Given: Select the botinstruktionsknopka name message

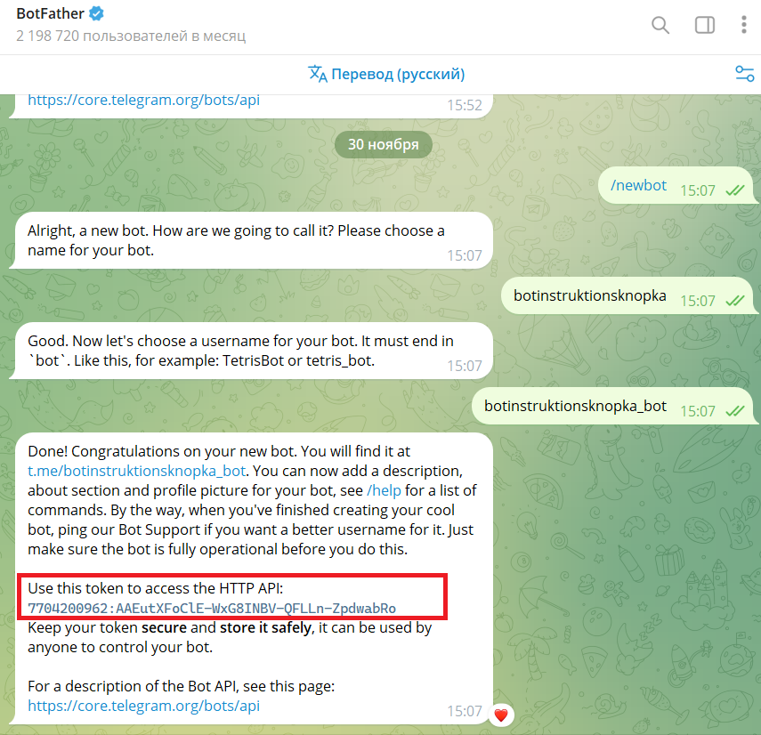Looking at the screenshot, I should 630,296.
